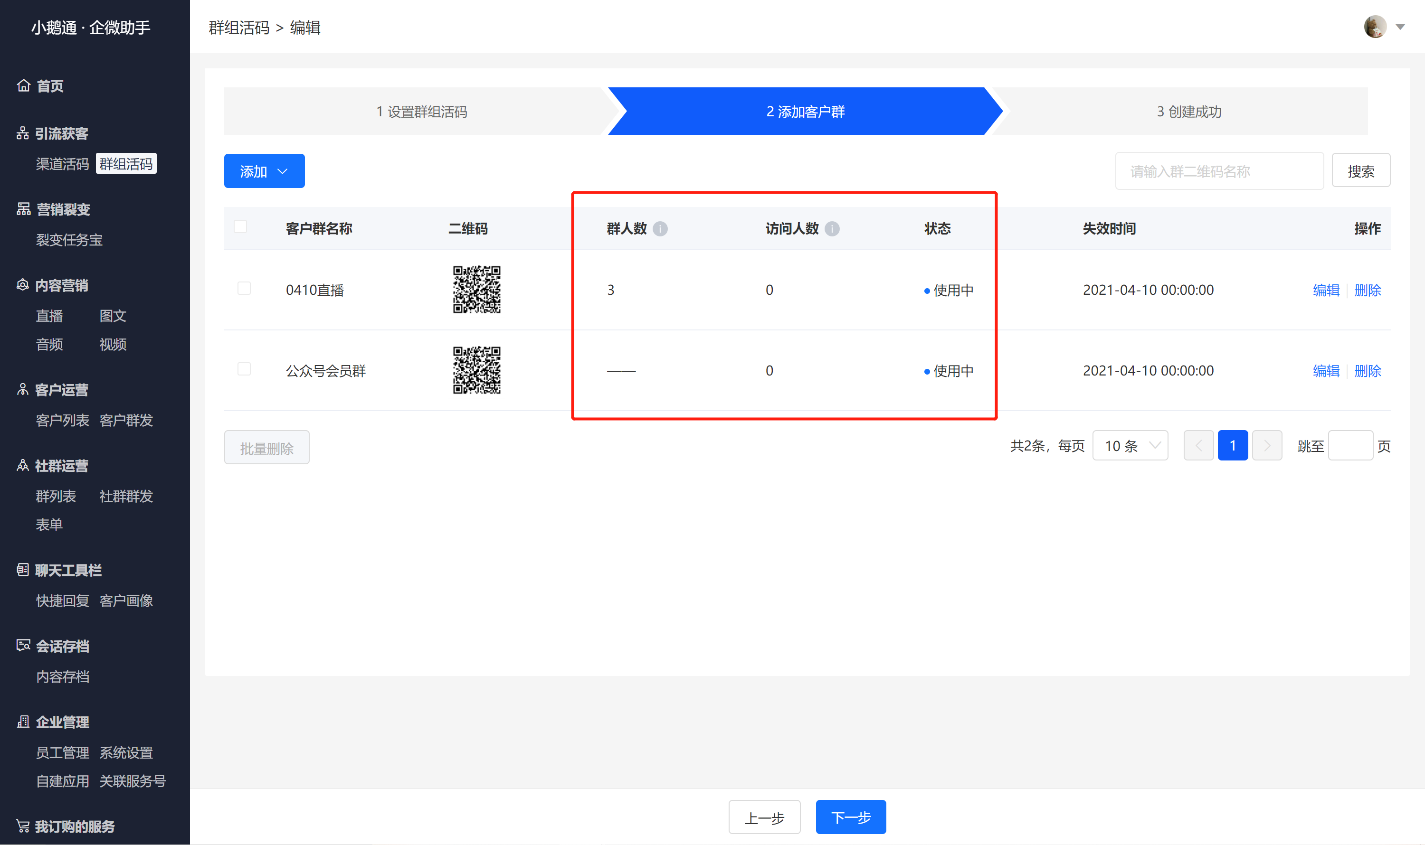Check the box for 0410直播 row

click(244, 288)
